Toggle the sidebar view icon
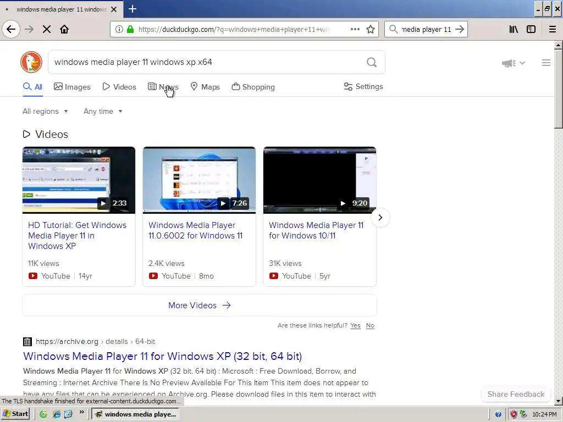Screen dimensions: 563x422 click(531, 29)
